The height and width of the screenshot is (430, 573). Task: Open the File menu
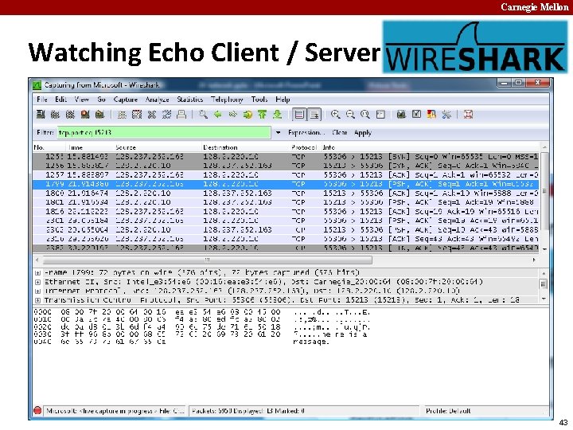point(42,99)
